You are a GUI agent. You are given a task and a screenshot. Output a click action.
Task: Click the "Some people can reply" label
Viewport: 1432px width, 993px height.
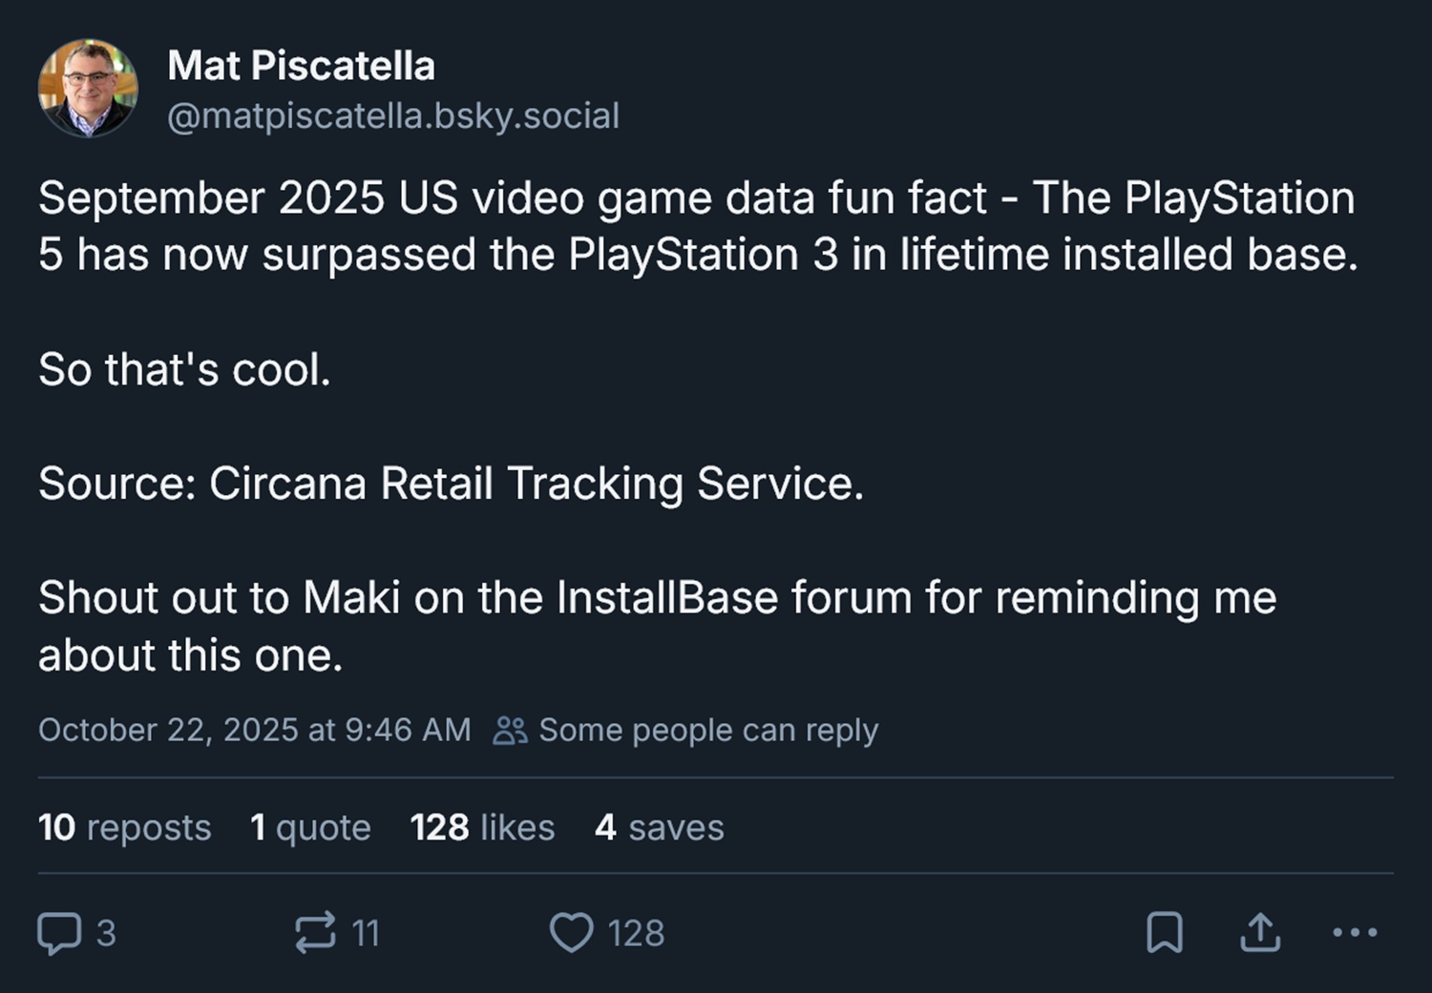(707, 730)
